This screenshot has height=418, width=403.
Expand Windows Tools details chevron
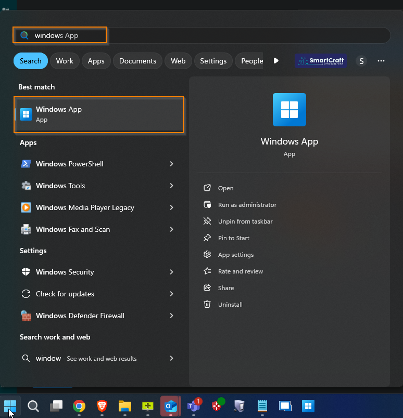click(171, 186)
